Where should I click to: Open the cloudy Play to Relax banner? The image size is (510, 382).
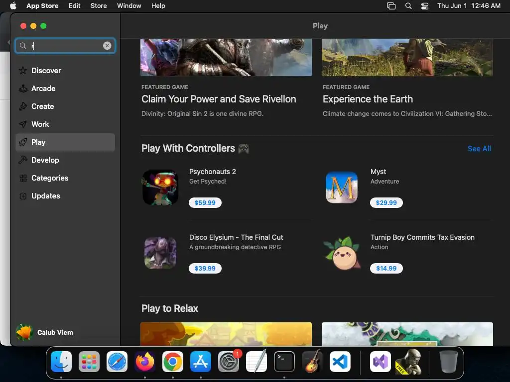[x=407, y=334]
